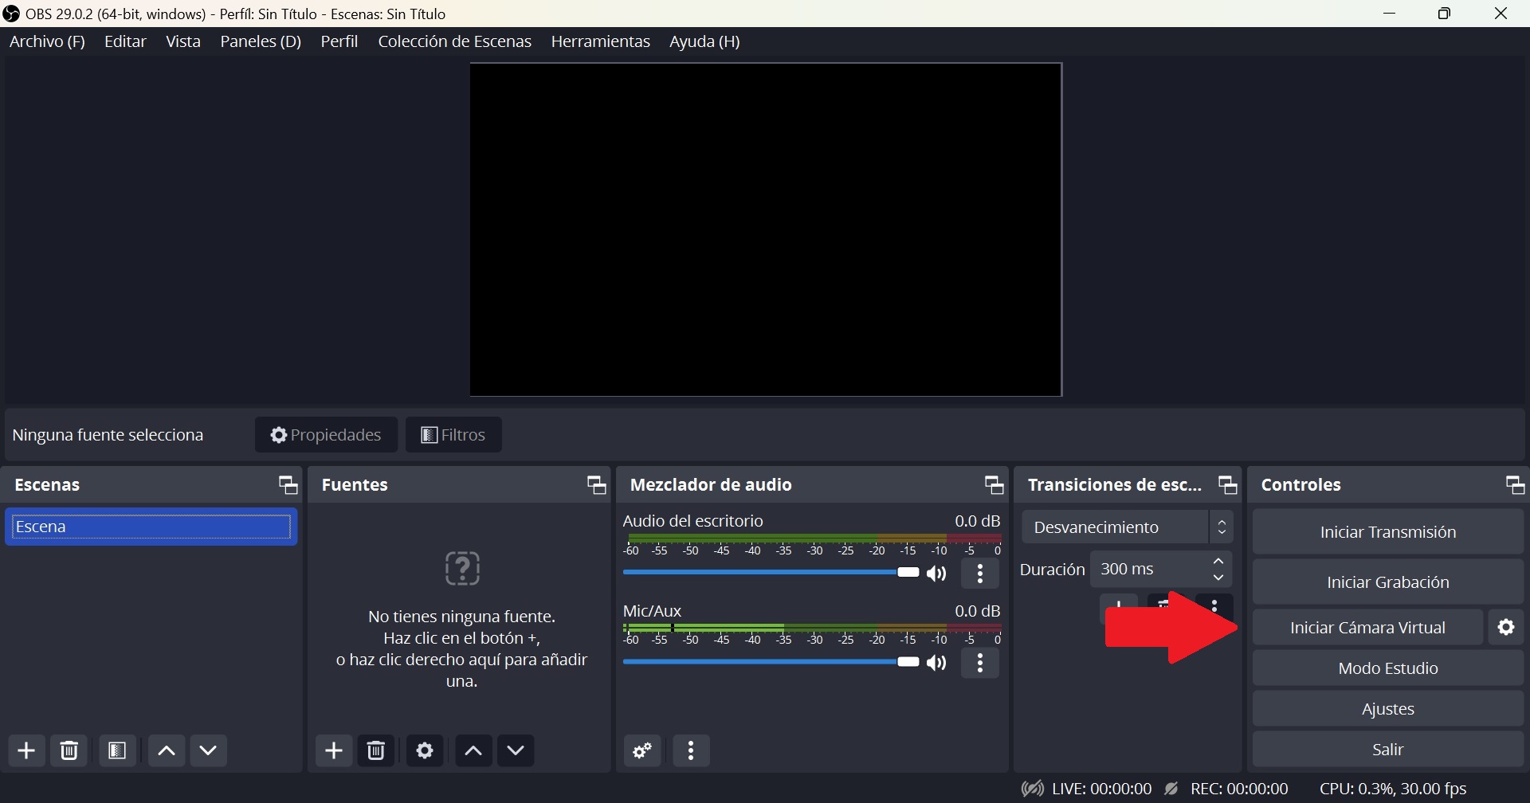Image resolution: width=1530 pixels, height=803 pixels.
Task: Open advanced audio properties gears icon
Action: point(643,750)
